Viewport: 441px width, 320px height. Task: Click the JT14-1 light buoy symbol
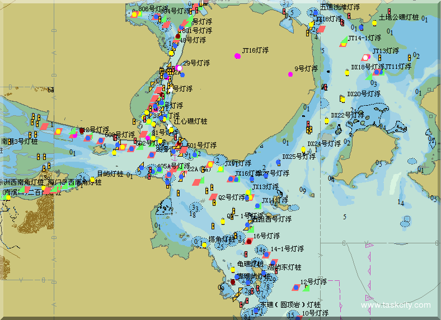(x=344, y=42)
